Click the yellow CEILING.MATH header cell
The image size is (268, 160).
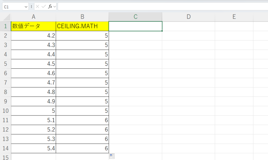coord(82,26)
